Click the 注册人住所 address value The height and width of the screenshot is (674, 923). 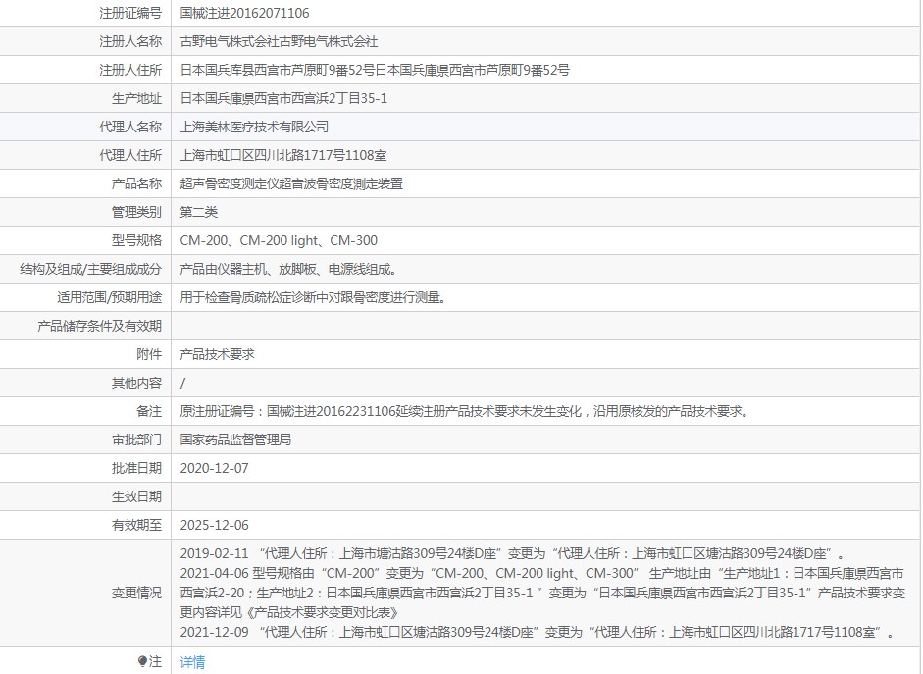click(375, 70)
